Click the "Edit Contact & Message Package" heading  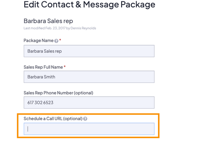point(89,5)
